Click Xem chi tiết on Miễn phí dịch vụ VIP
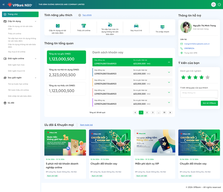Screen dimensions: 223x192 (x=142, y=176)
